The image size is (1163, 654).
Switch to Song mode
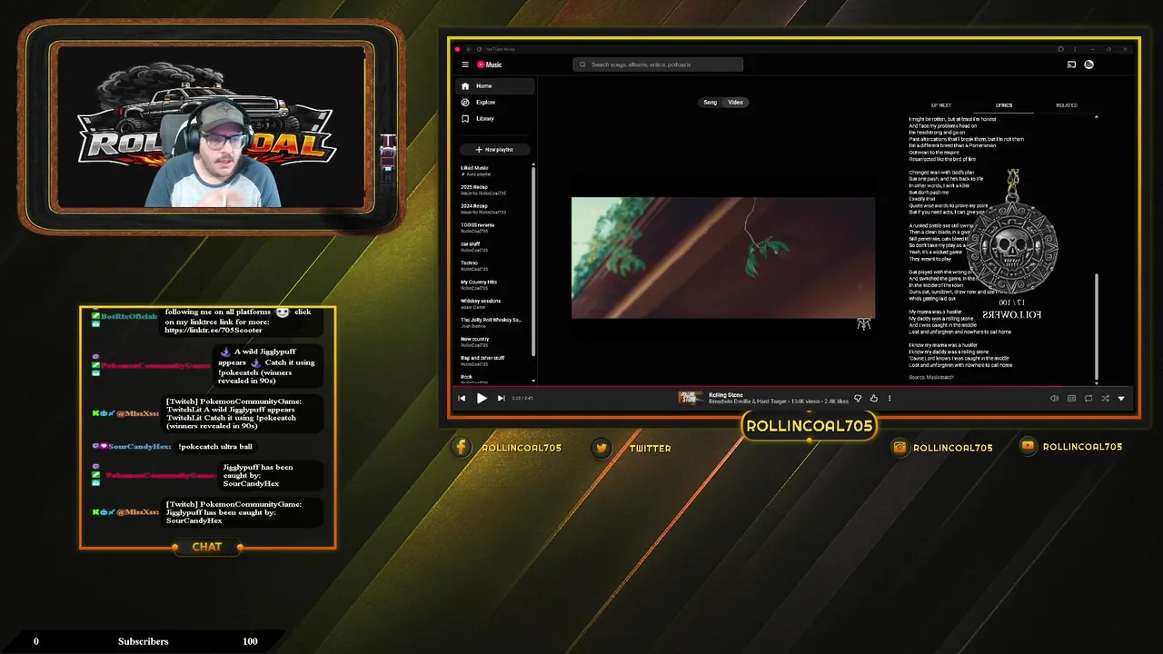(x=711, y=103)
